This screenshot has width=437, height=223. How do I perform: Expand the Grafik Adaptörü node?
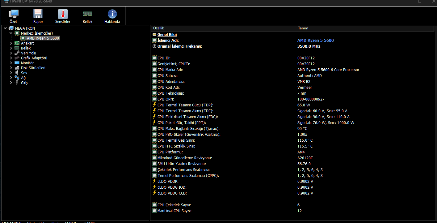[x=11, y=58]
